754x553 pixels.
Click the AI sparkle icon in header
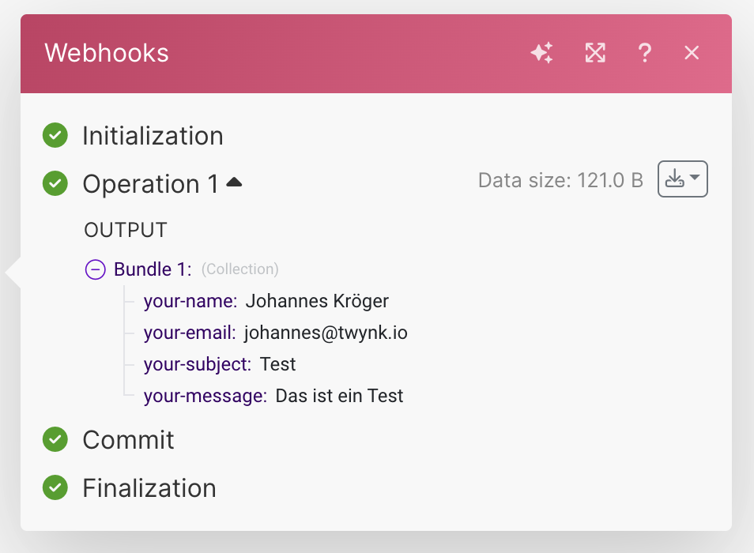pos(541,53)
